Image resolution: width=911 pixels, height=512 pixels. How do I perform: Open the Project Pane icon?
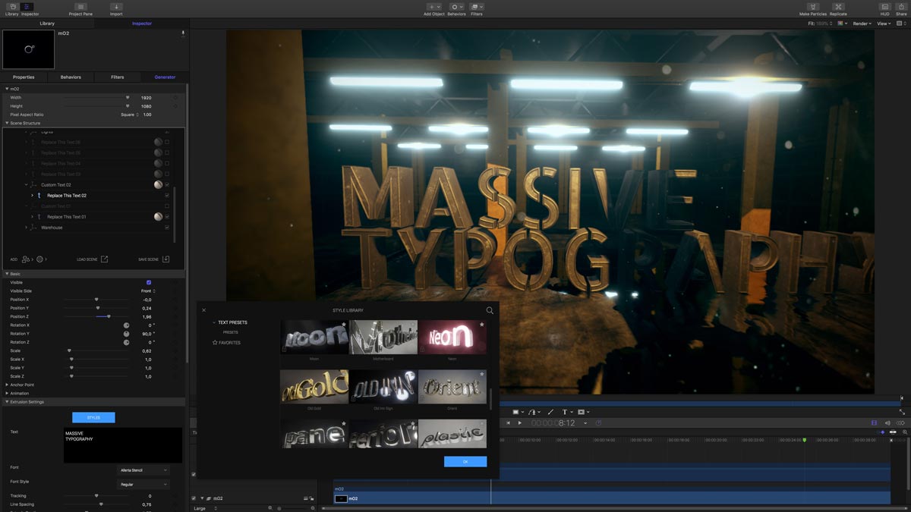point(80,7)
